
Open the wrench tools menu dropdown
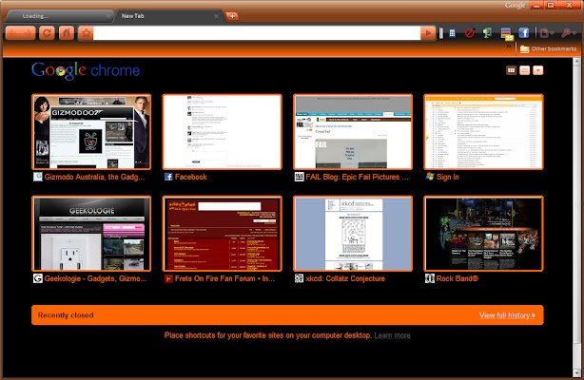tap(569, 33)
